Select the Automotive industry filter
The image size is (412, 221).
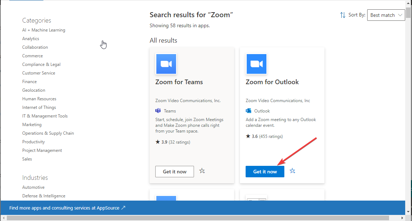pos(33,187)
